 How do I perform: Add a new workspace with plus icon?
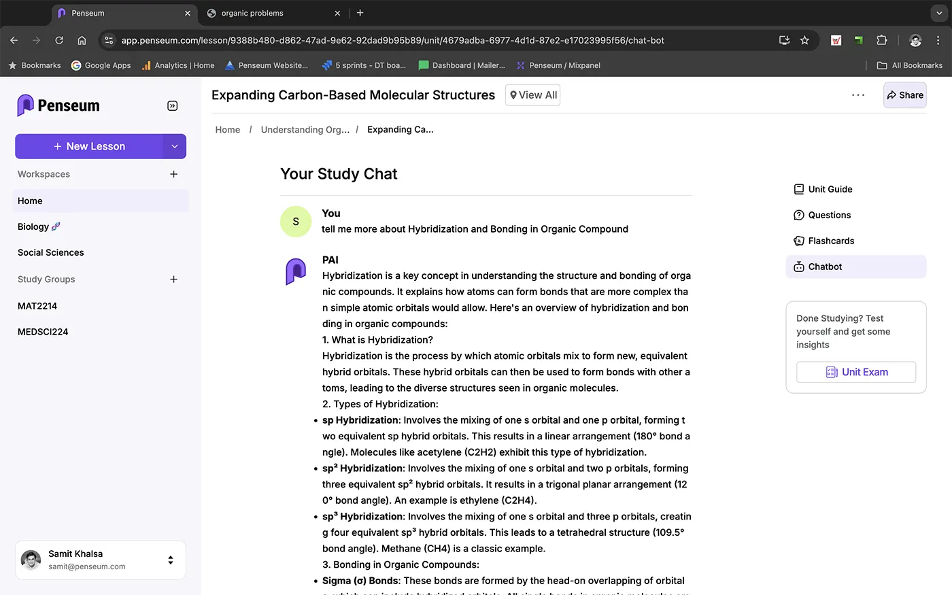(173, 174)
